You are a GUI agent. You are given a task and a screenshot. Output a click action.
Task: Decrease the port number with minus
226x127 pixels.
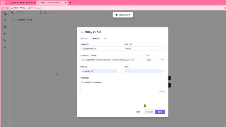(x=160, y=60)
